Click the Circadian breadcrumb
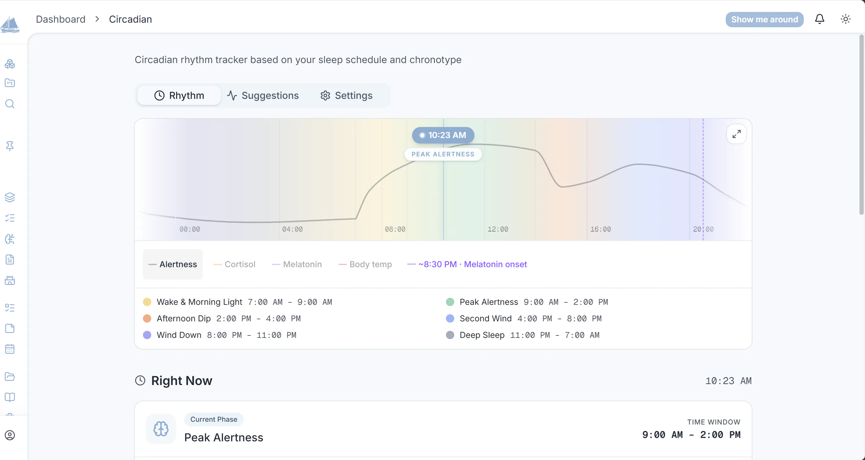 (x=130, y=19)
